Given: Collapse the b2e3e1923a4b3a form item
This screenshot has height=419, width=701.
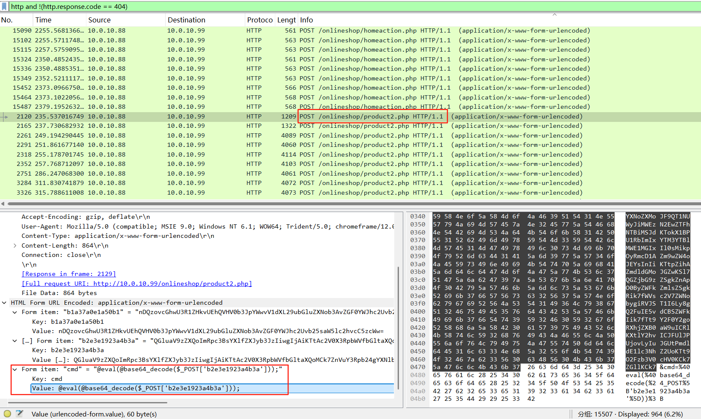Looking at the screenshot, I should (15, 341).
